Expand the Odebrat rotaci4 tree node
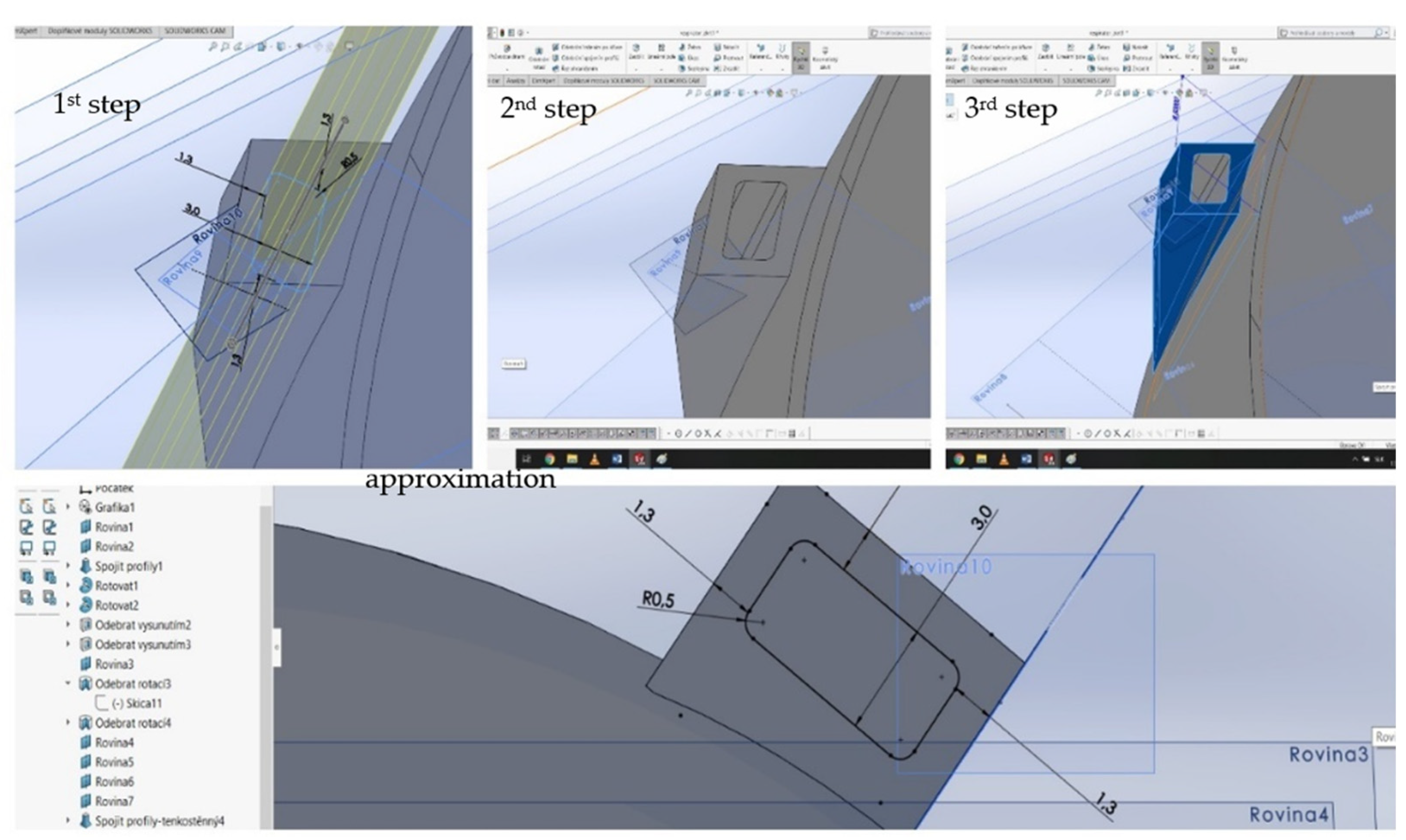Image resolution: width=1406 pixels, height=840 pixels. (x=68, y=722)
